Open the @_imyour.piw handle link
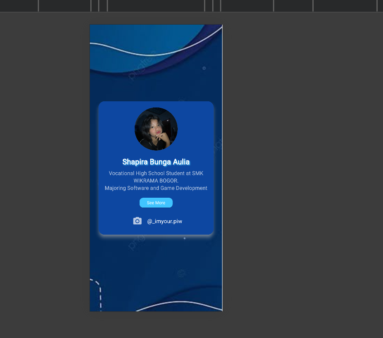This screenshot has width=383, height=338. 165,222
